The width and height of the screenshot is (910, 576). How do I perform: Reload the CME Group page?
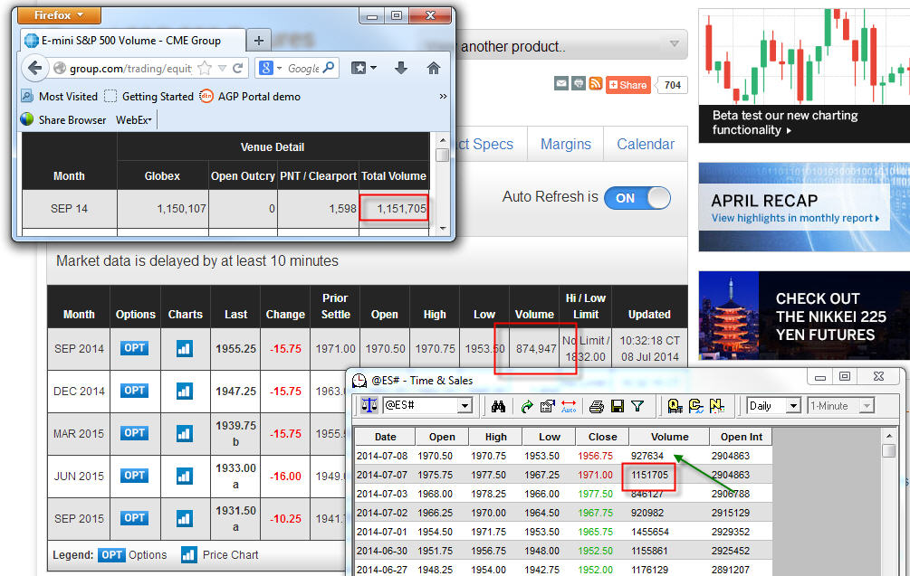tap(237, 69)
